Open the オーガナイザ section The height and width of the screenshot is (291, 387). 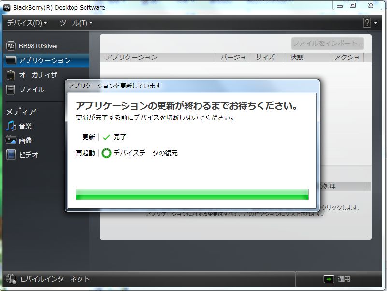pyautogui.click(x=38, y=75)
